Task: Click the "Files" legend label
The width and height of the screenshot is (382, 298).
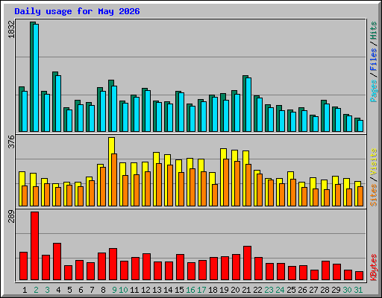Action: pos(374,60)
